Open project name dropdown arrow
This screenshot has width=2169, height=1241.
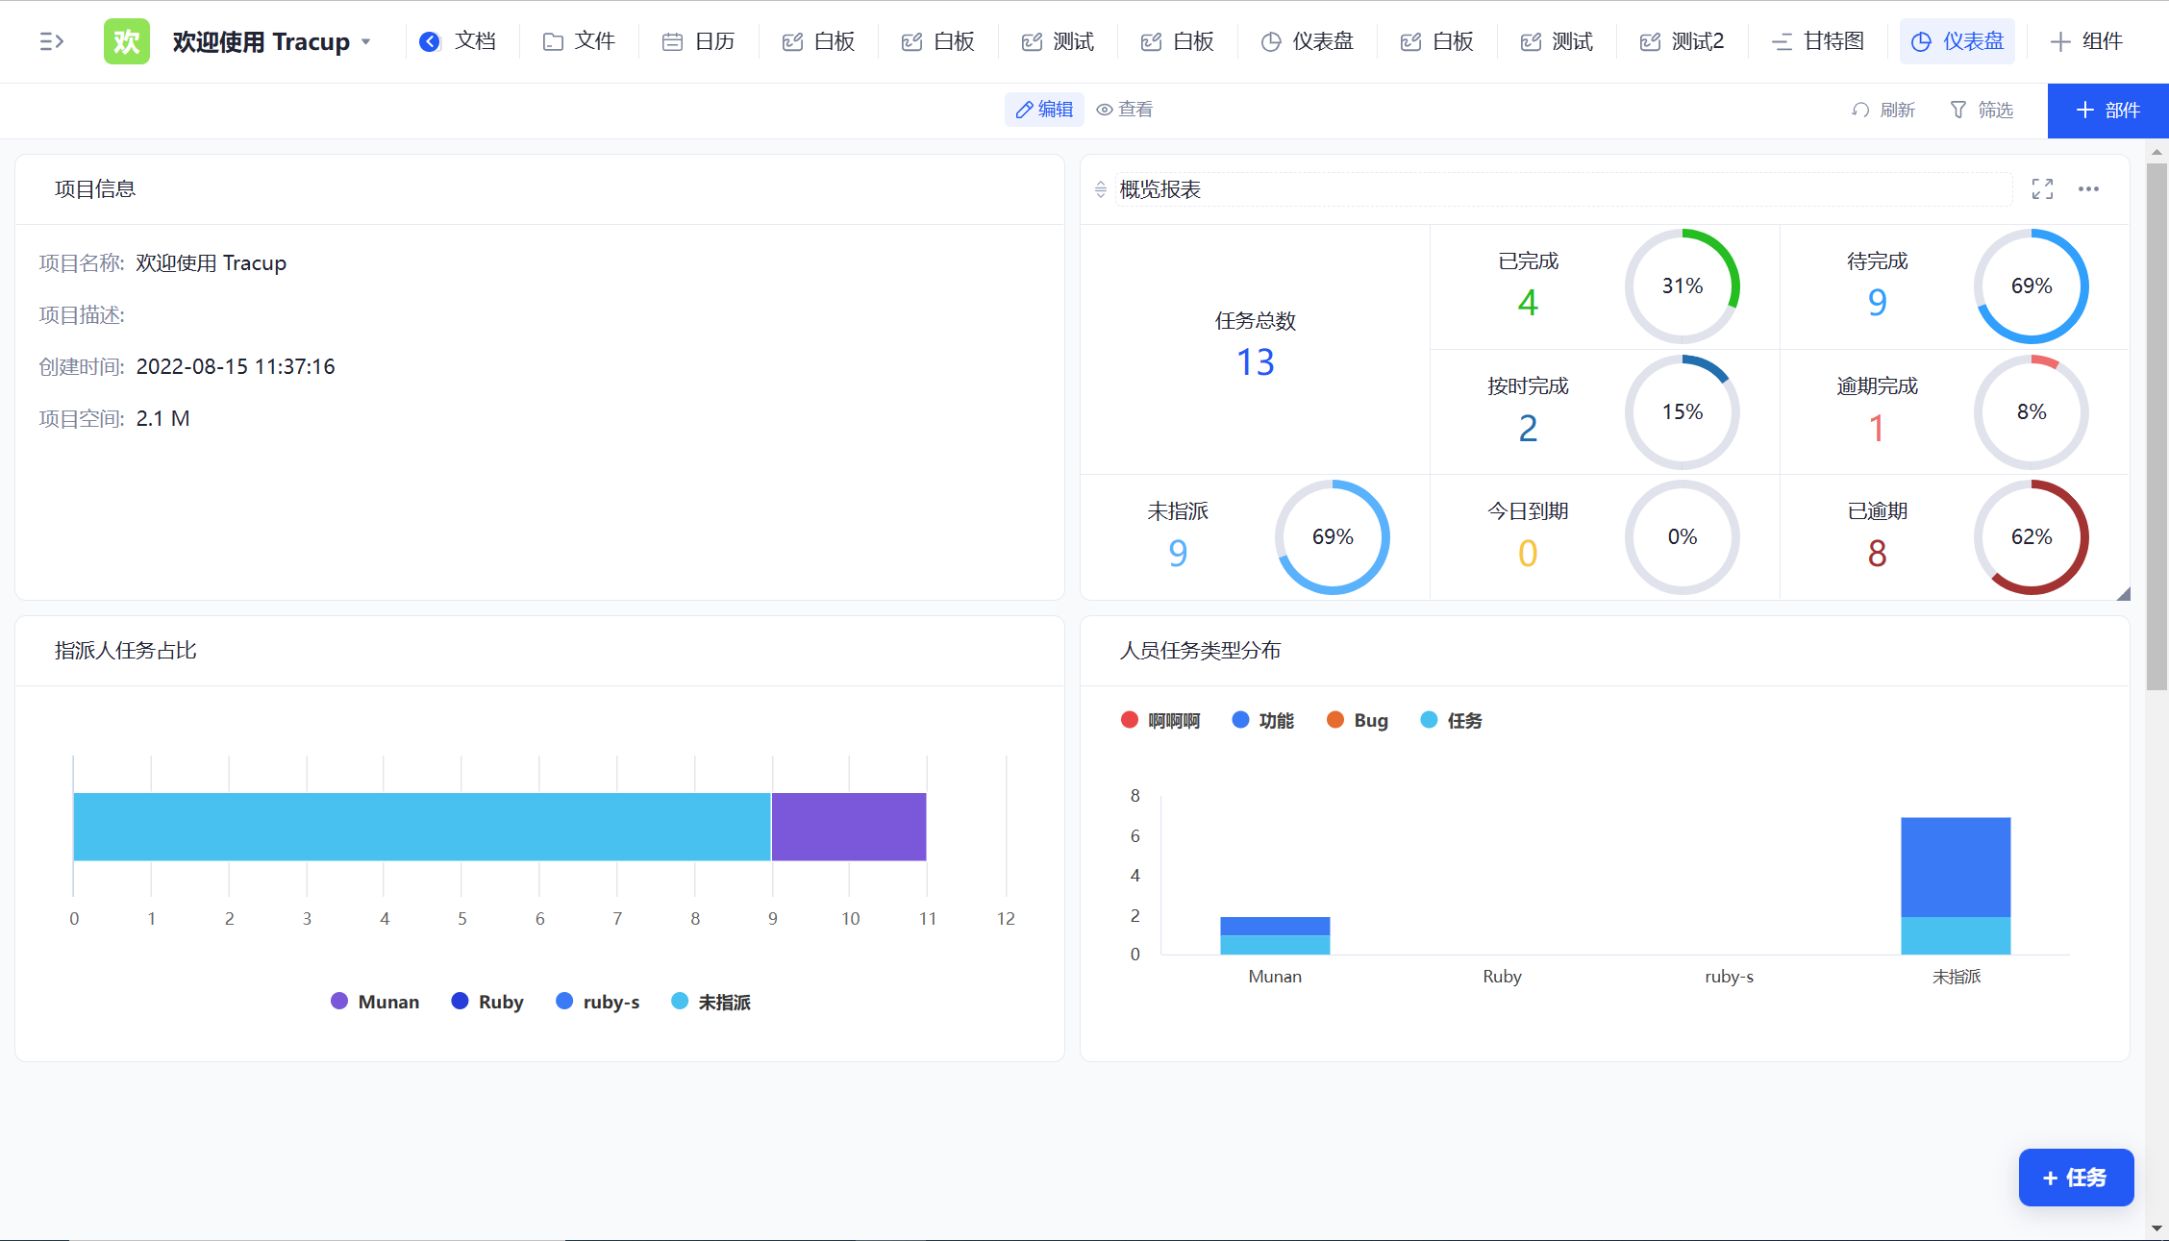365,42
